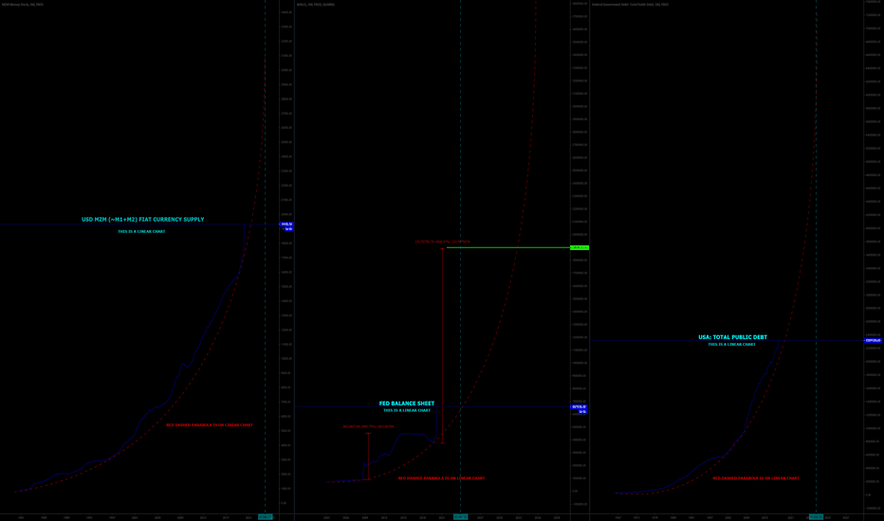Select the 'FED BALANCE SHEET' text label
The height and width of the screenshot is (521, 884).
(x=407, y=404)
